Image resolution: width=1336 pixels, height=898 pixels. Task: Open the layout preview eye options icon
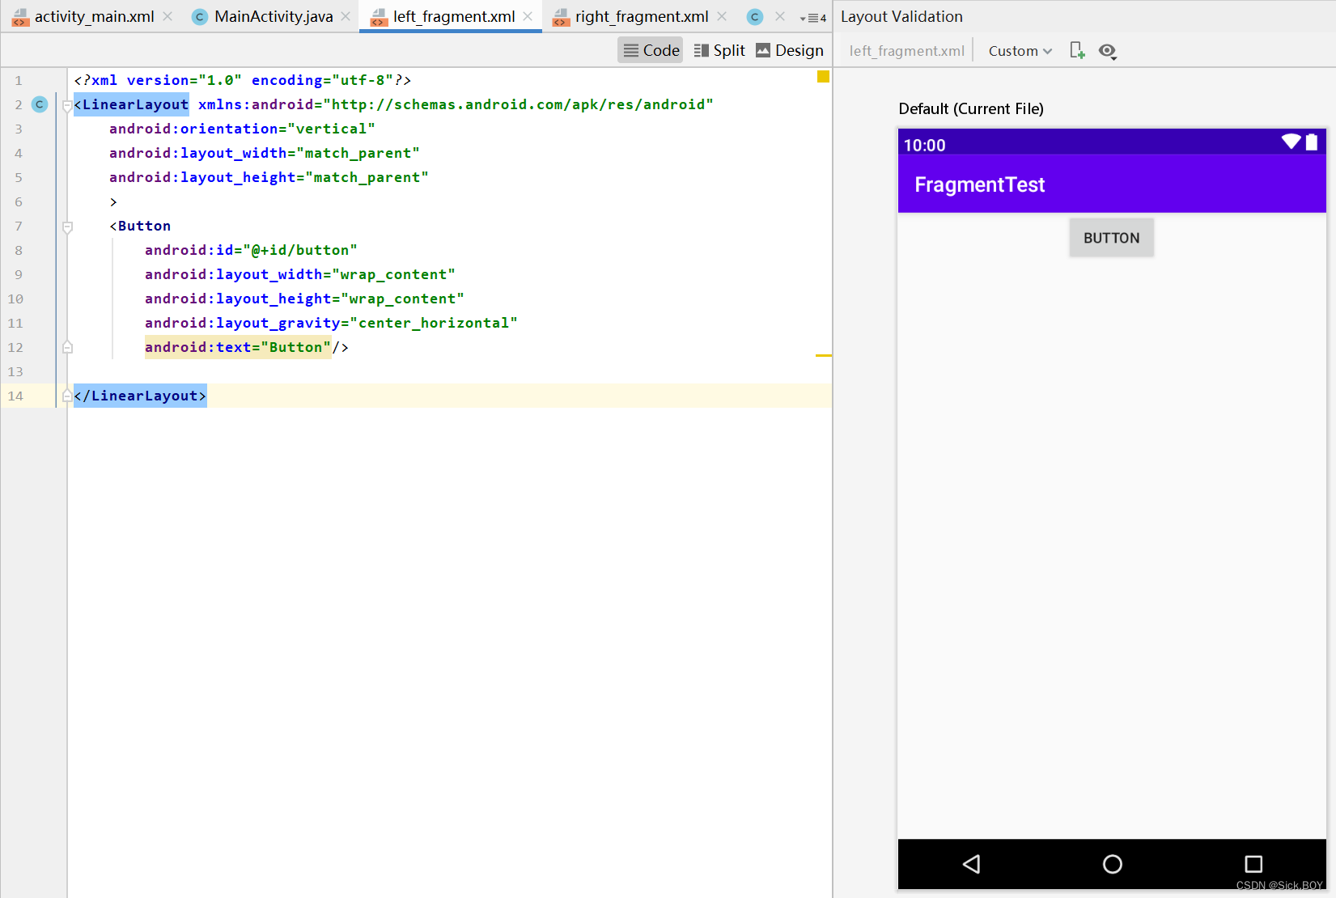[x=1108, y=51]
